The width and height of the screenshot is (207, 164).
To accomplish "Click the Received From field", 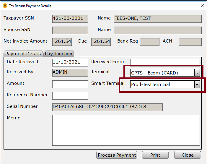I will tap(165, 62).
